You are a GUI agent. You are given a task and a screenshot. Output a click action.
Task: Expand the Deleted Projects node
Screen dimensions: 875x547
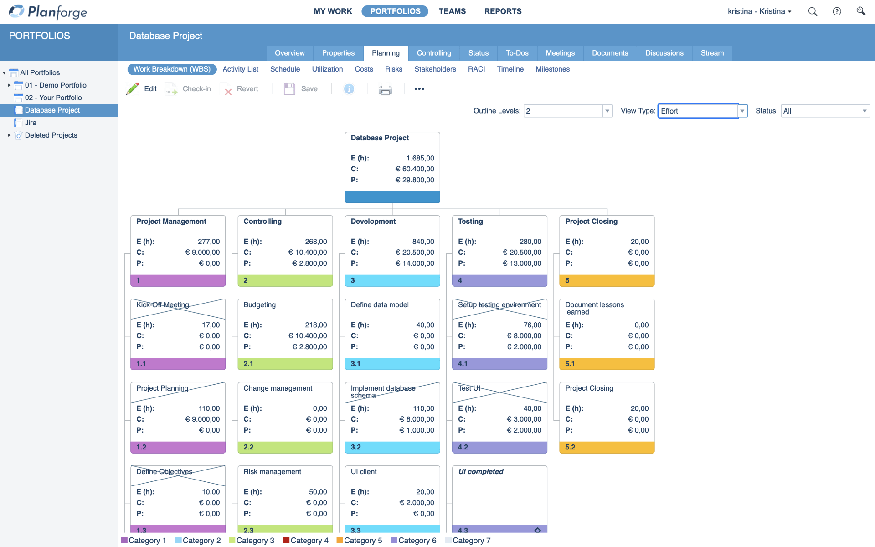[x=10, y=135]
